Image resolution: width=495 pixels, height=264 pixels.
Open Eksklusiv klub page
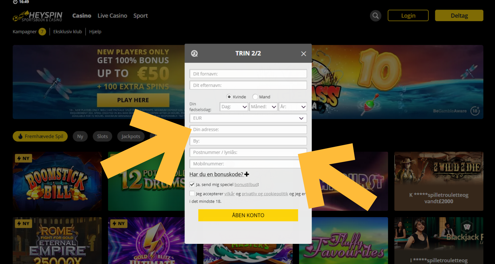[x=68, y=32]
